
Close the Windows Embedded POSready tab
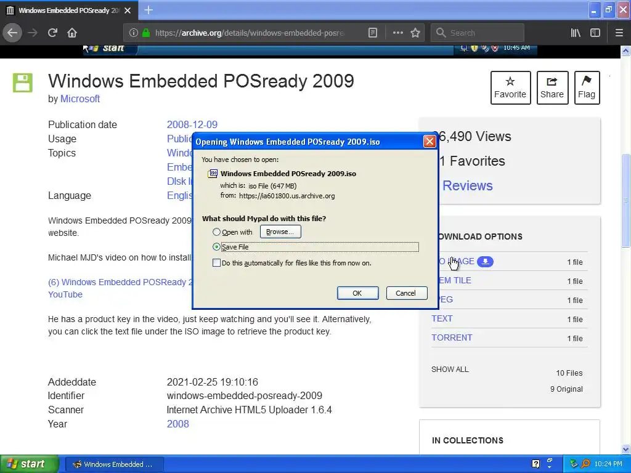pos(128,10)
